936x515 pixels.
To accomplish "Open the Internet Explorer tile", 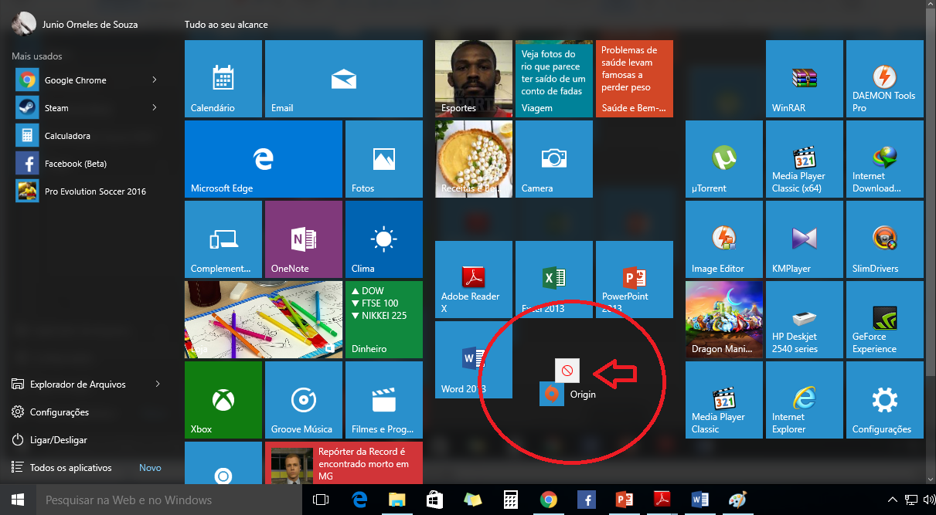I will (805, 399).
